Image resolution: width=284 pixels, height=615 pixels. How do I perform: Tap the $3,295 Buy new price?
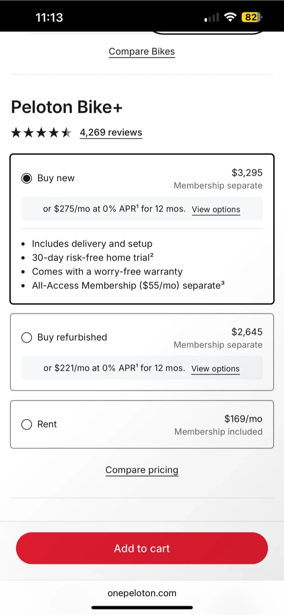247,173
